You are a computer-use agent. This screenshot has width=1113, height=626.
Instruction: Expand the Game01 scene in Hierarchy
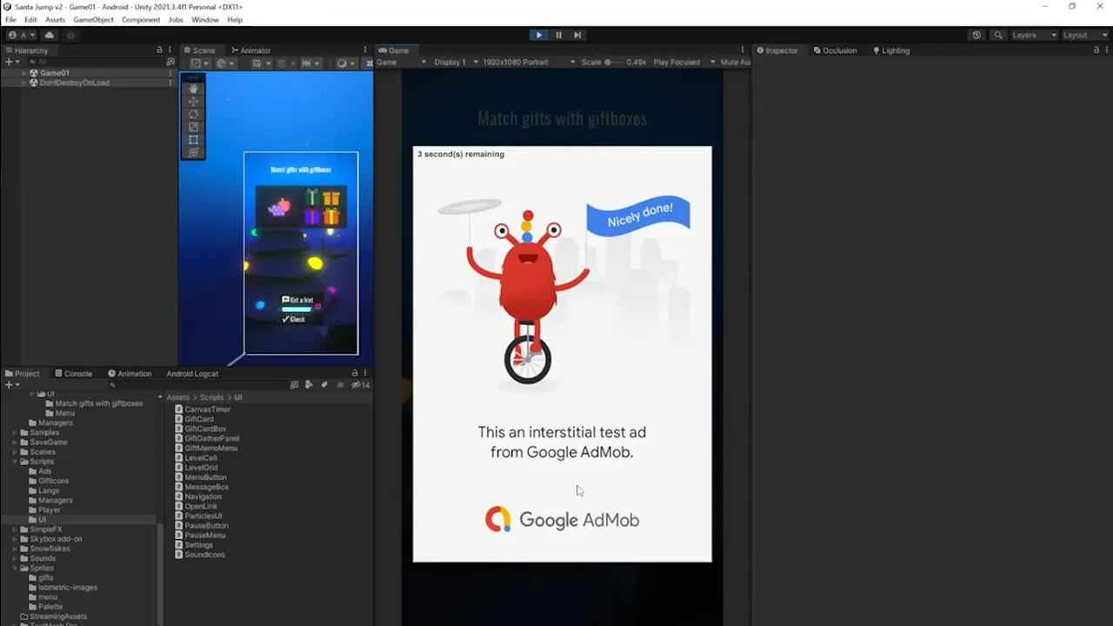point(24,73)
